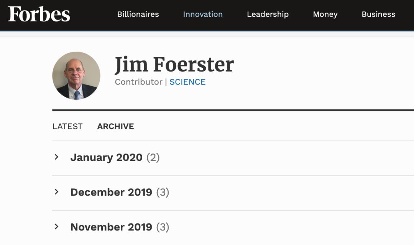Expand the December 2019 chevron arrow
Viewport: 414px width, 245px height.
coord(57,192)
